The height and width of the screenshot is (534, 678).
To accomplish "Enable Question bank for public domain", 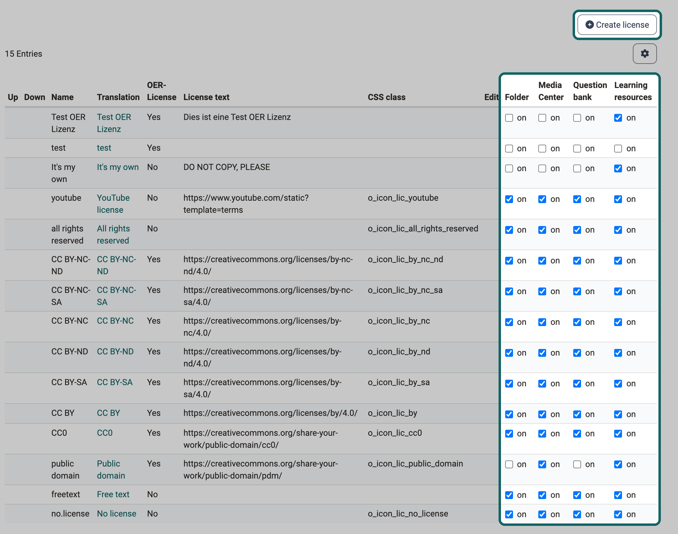I will 577,464.
